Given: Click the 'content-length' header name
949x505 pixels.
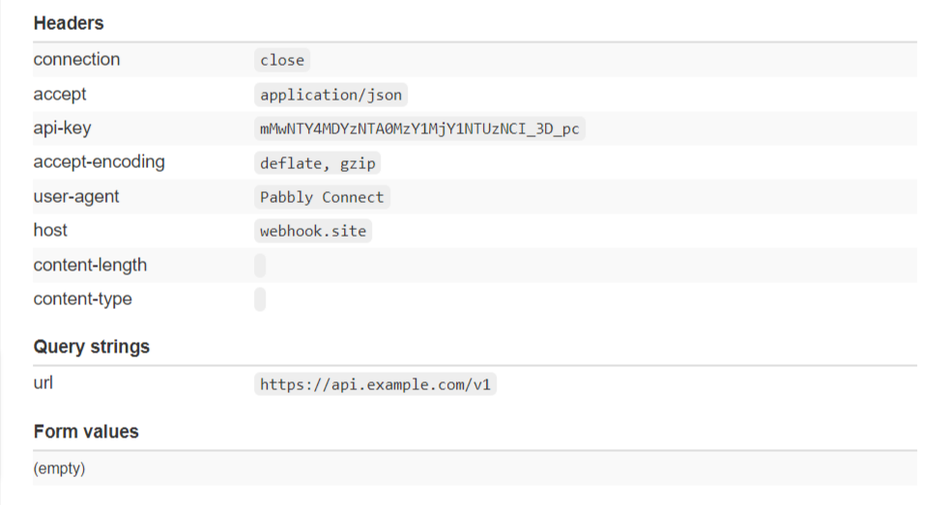Looking at the screenshot, I should [90, 265].
